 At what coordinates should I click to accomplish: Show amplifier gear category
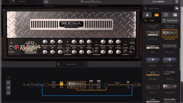[156, 15]
